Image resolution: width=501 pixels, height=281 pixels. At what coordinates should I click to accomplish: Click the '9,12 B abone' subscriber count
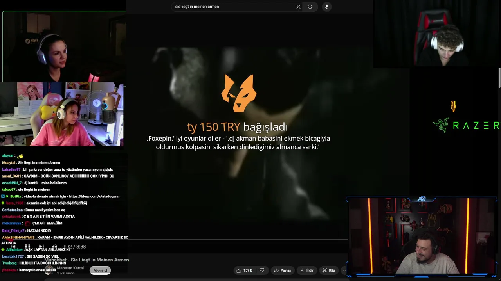point(65,273)
